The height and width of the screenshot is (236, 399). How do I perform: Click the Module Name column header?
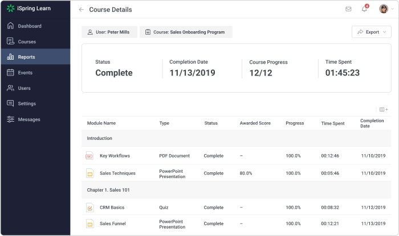[x=101, y=123]
